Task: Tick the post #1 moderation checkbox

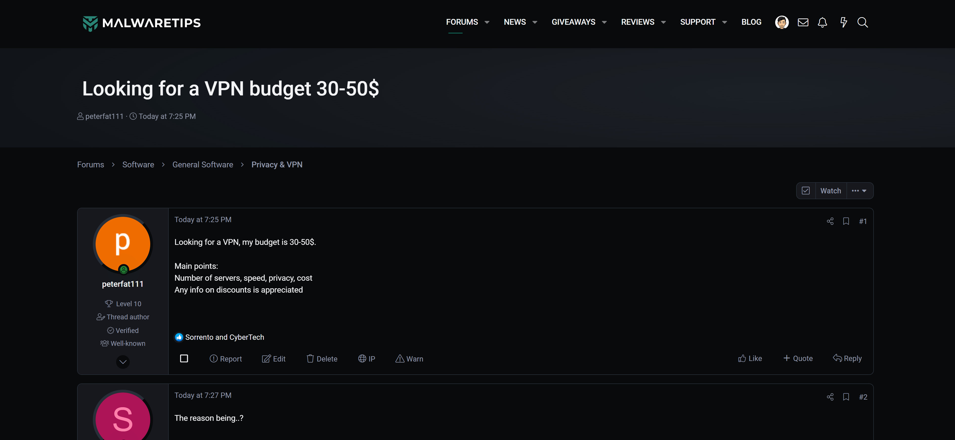Action: (184, 358)
